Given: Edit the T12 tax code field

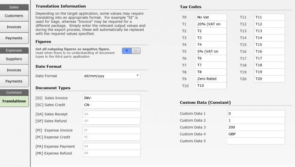Looking at the screenshot, I should click(x=269, y=24).
